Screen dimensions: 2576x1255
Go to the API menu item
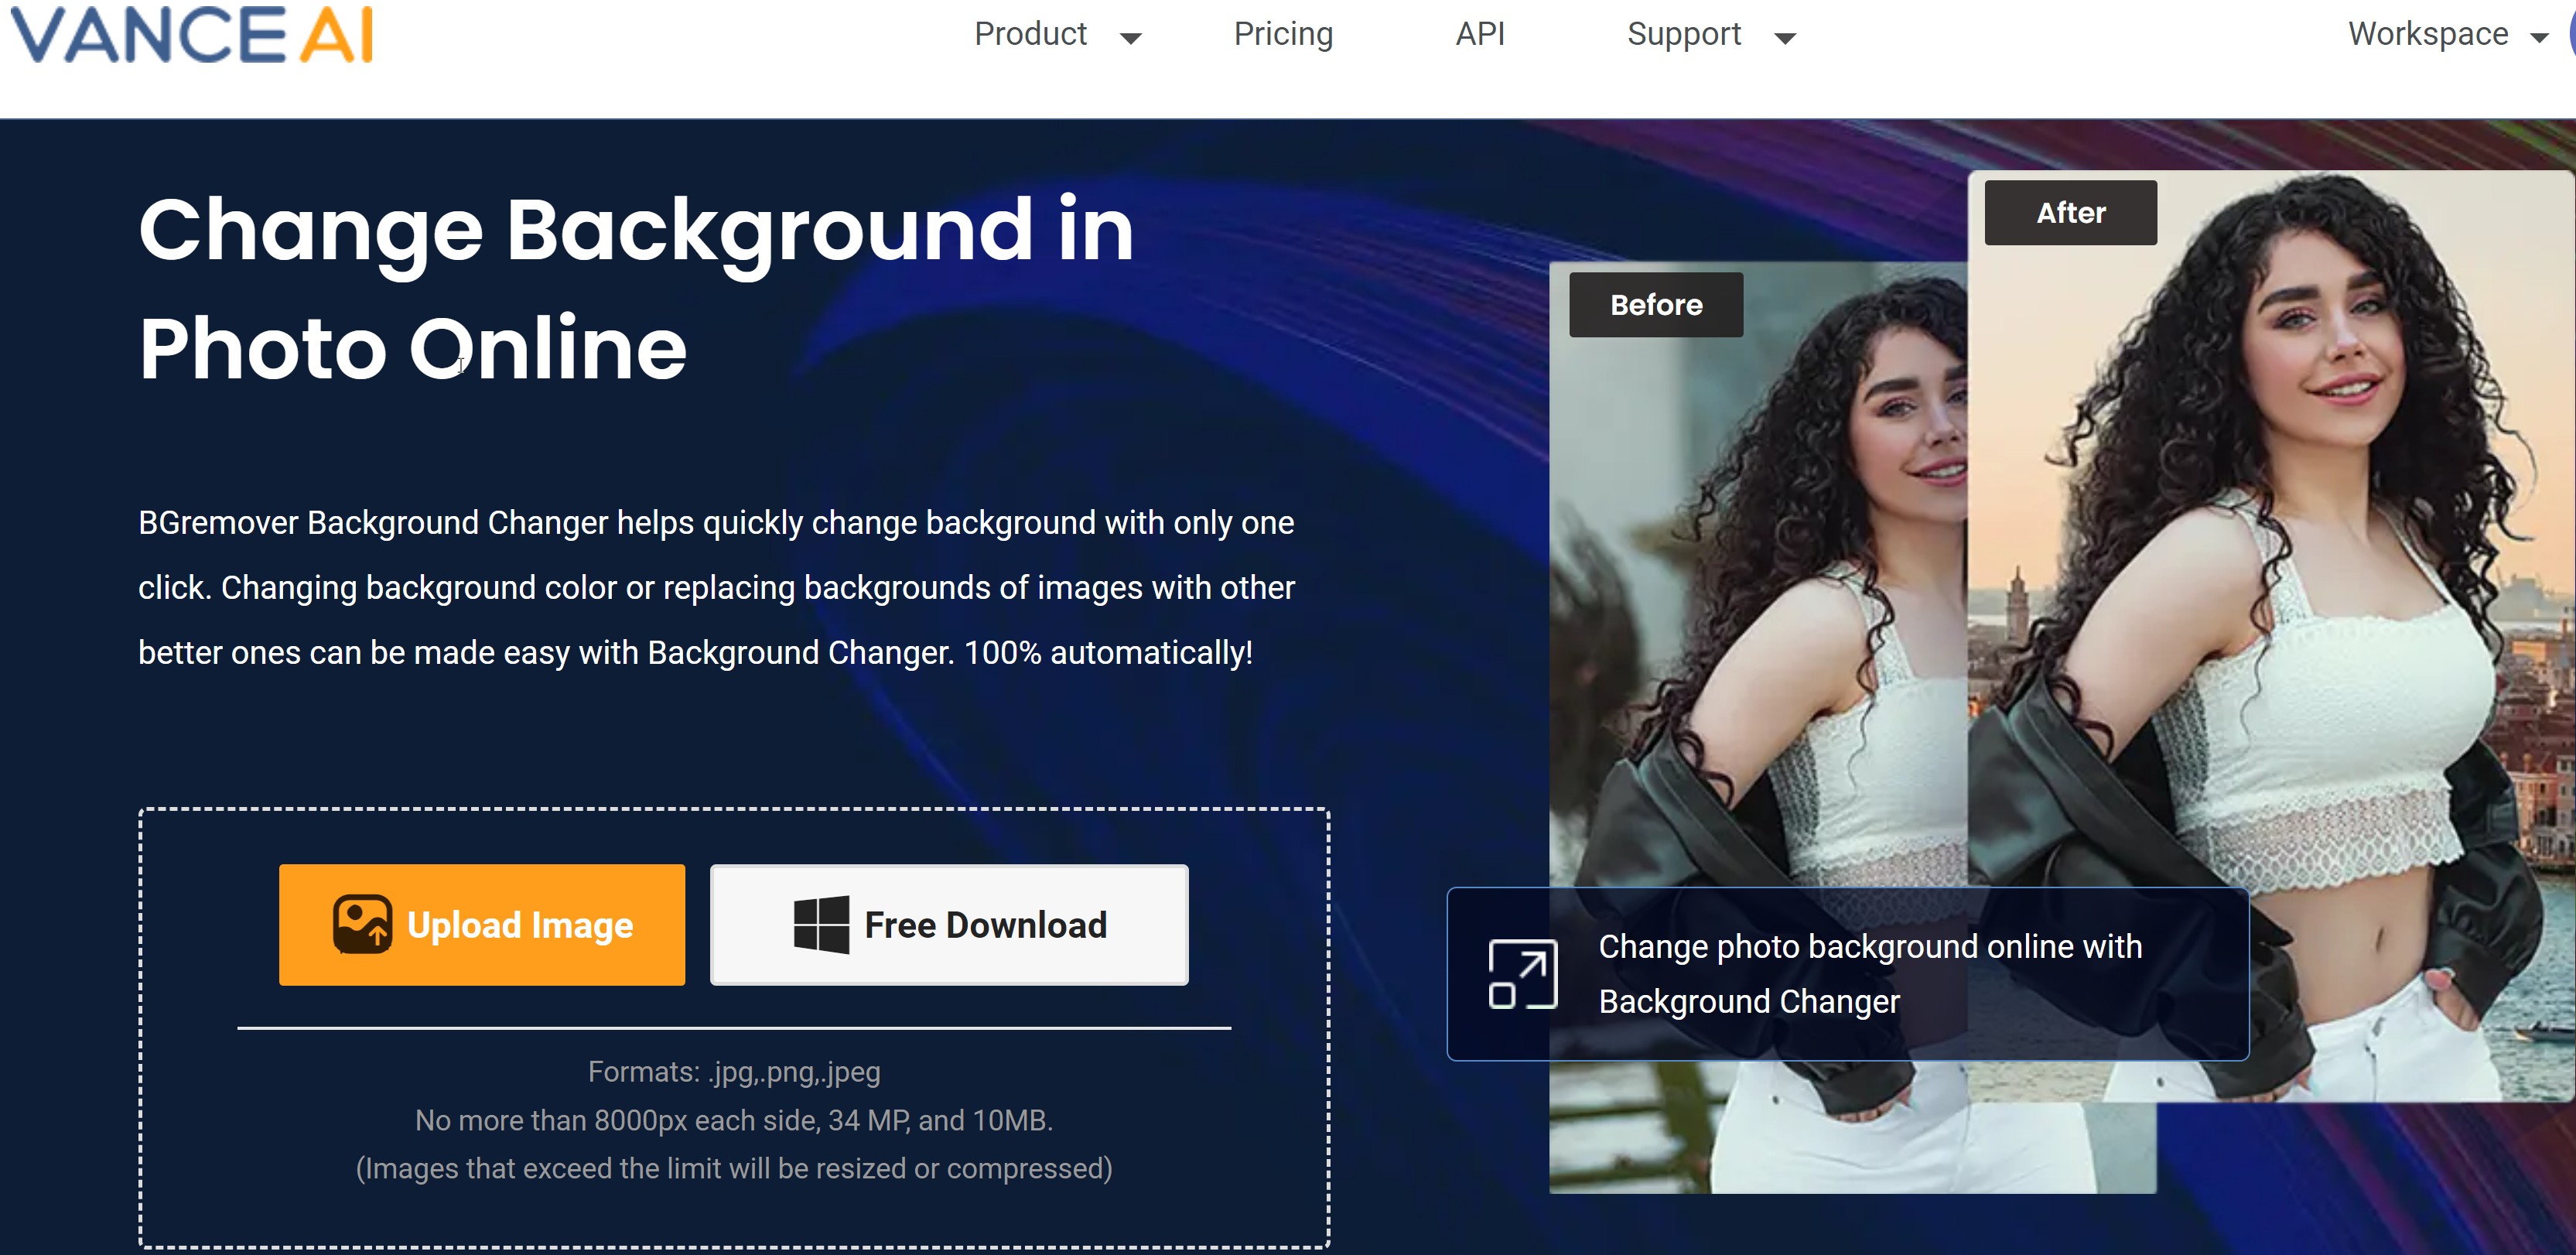pyautogui.click(x=1479, y=35)
